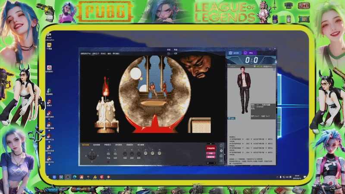Viewport: 345px width, 194px height.
Task: Open the blue circle app on the taskbar
Action: coord(54,177)
